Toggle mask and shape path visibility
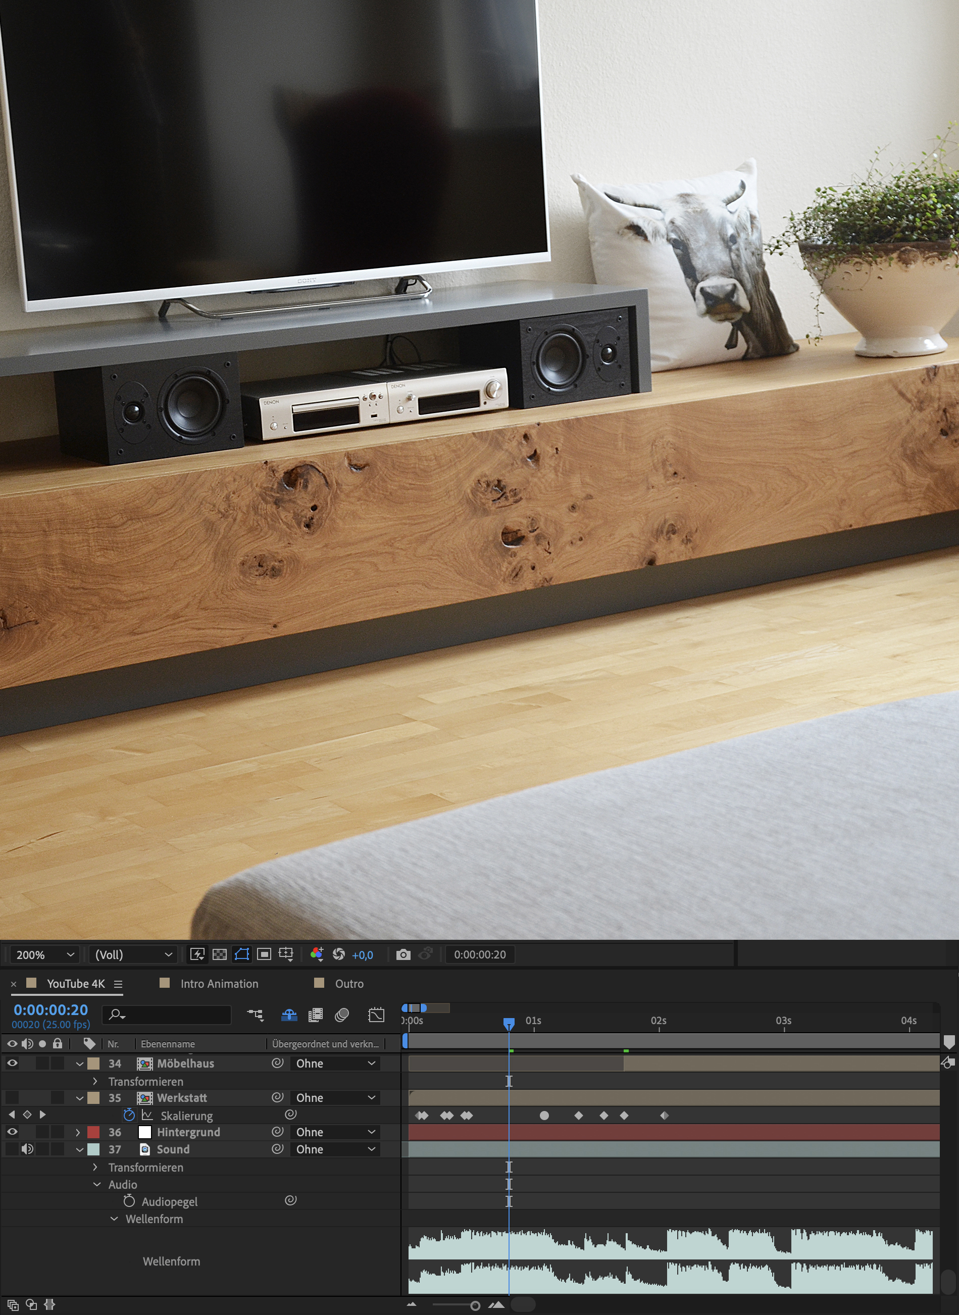Viewport: 959px width, 1315px height. 241,954
